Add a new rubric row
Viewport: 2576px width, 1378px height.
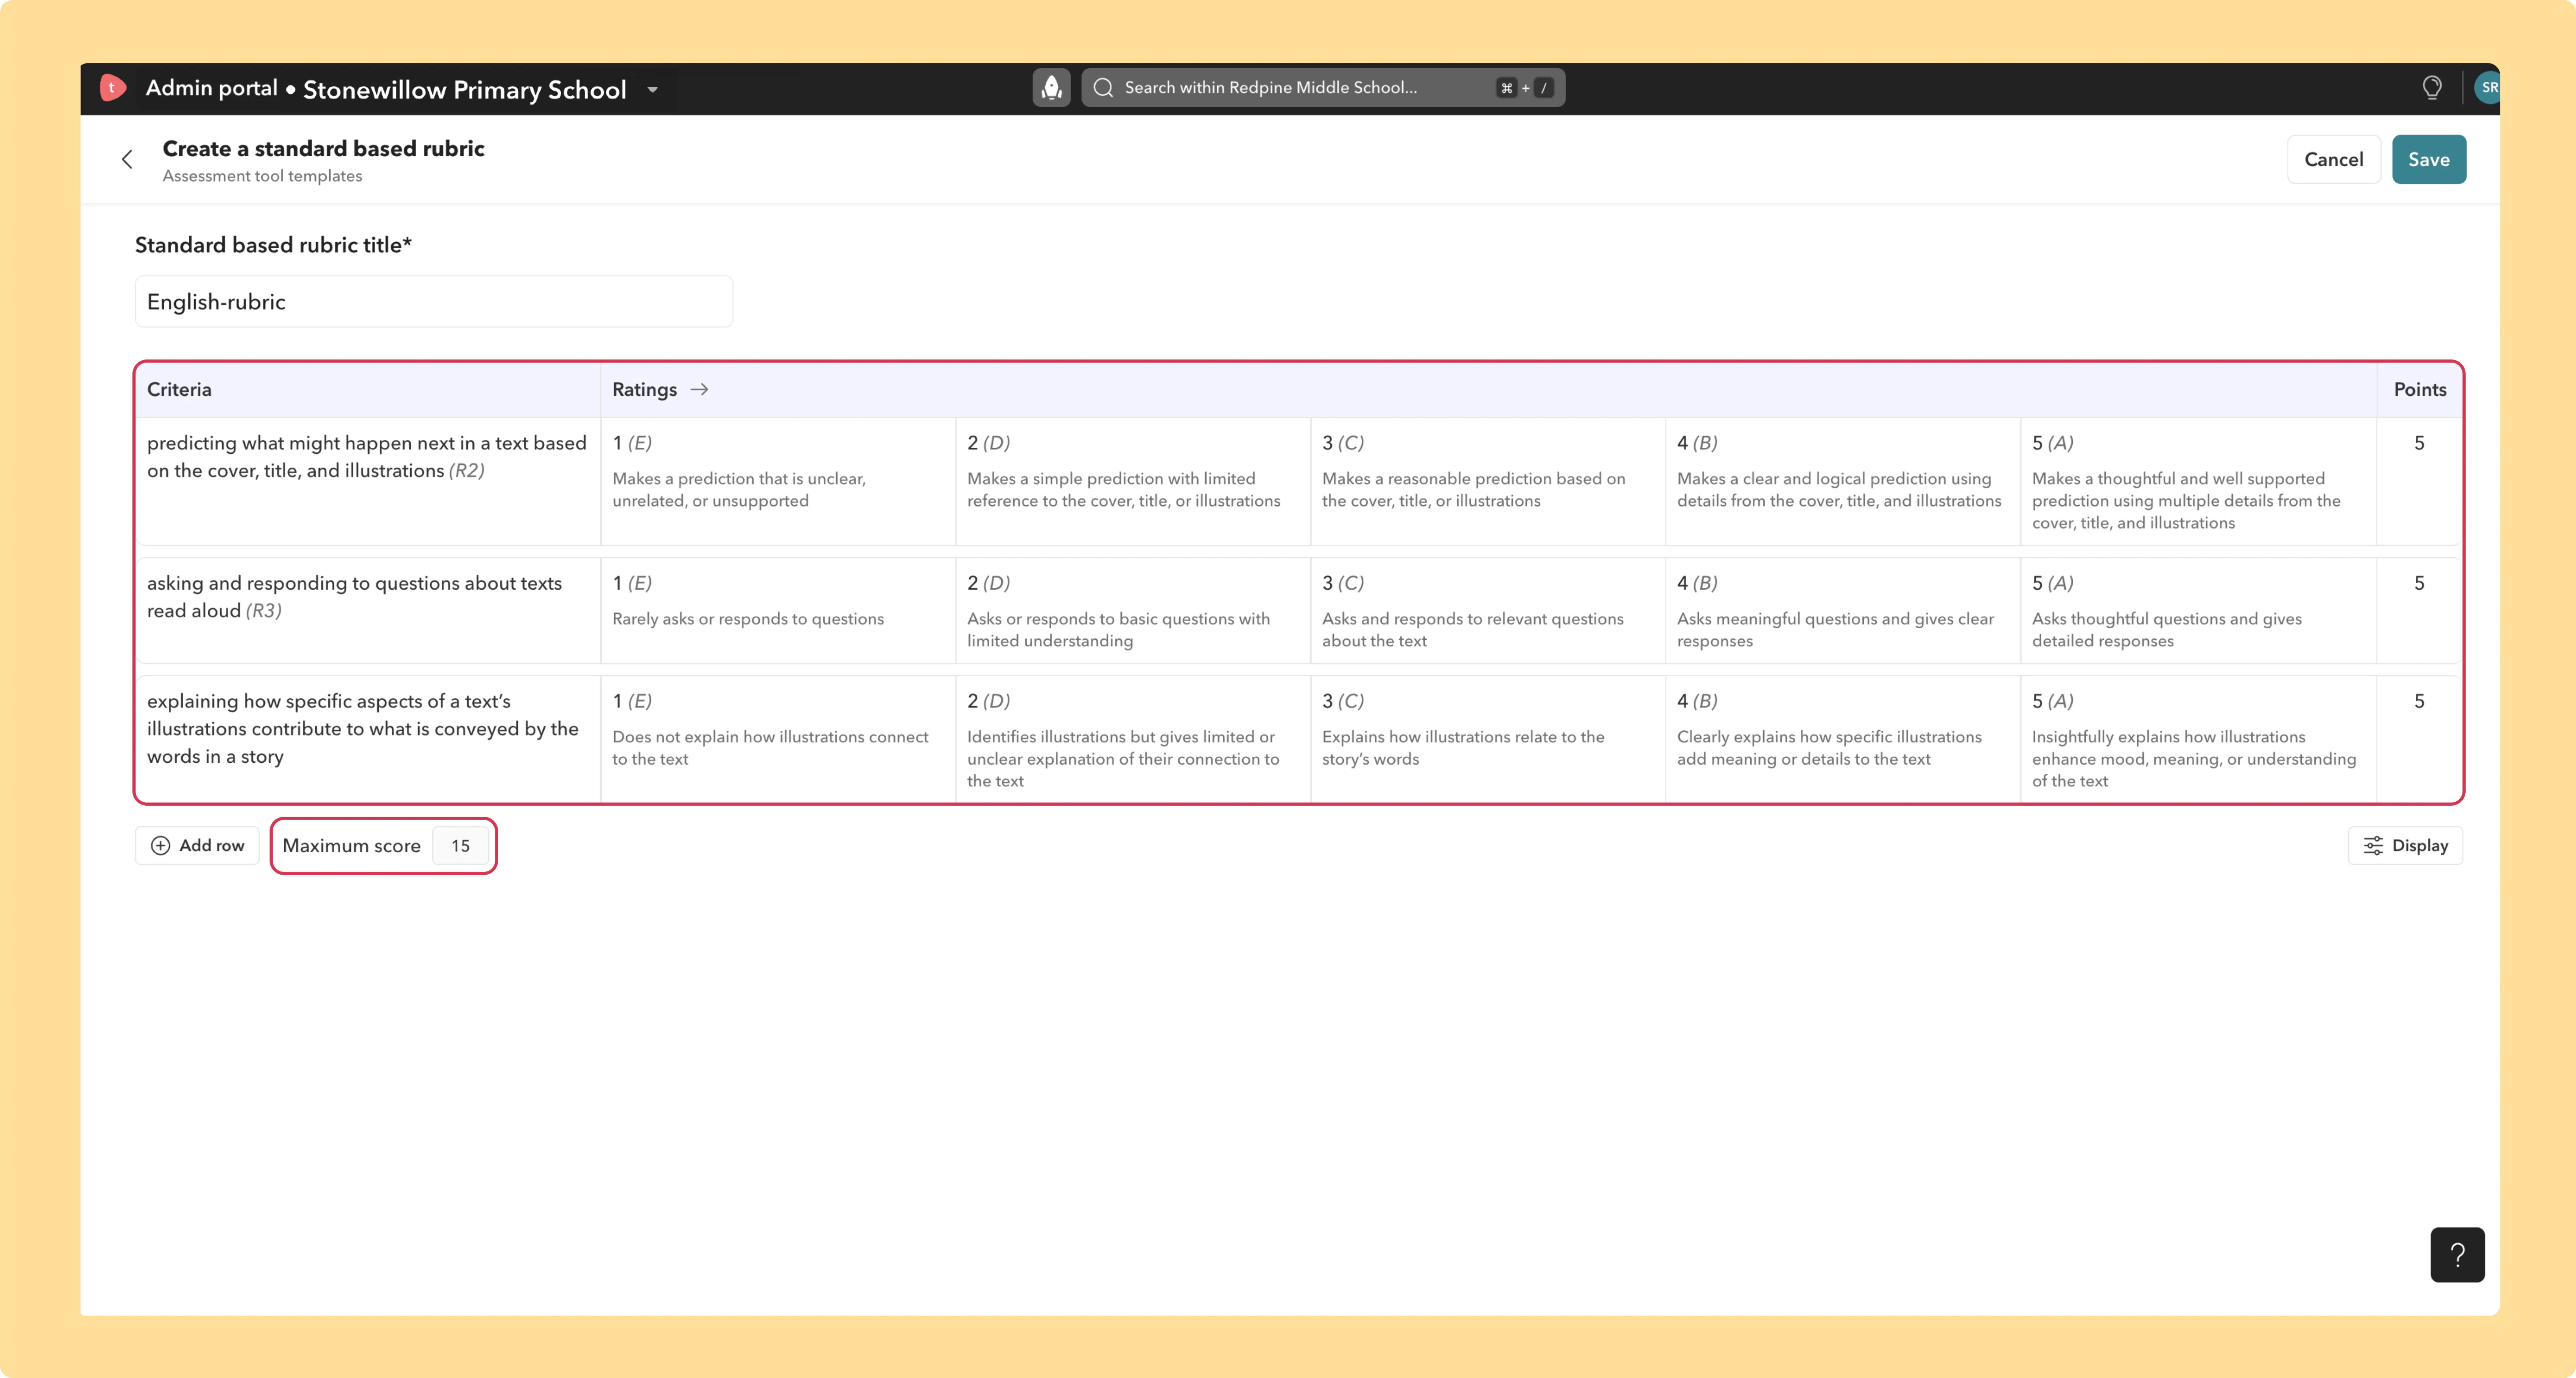[197, 845]
